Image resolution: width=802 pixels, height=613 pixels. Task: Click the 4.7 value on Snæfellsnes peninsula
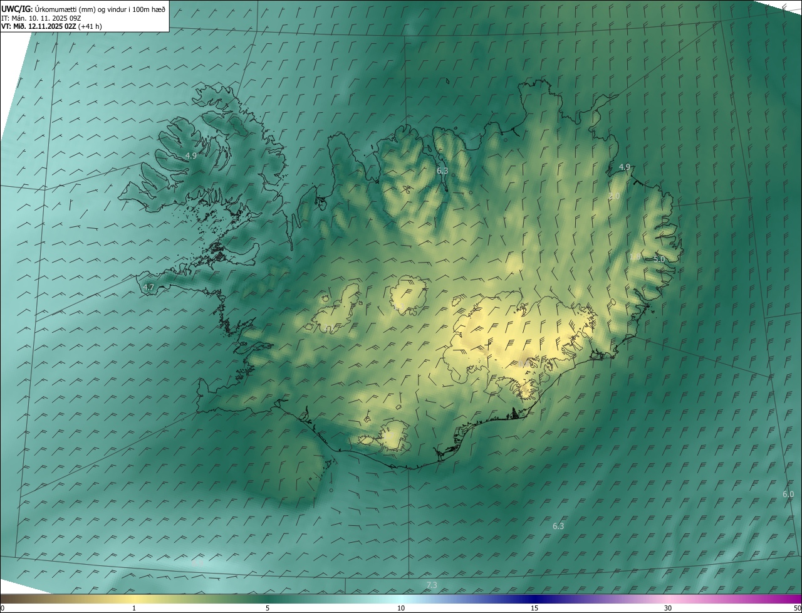pyautogui.click(x=148, y=287)
